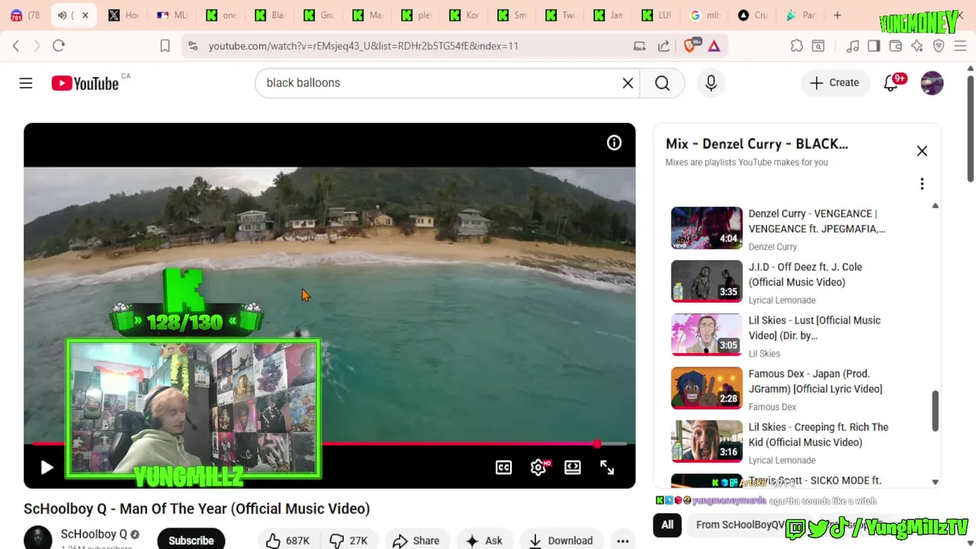
Task: Toggle closed captions on the video
Action: (503, 467)
